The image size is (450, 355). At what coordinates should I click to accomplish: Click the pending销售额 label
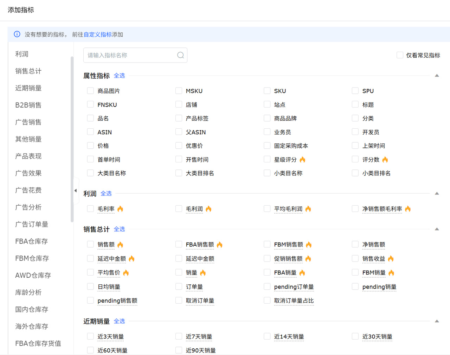(117, 301)
